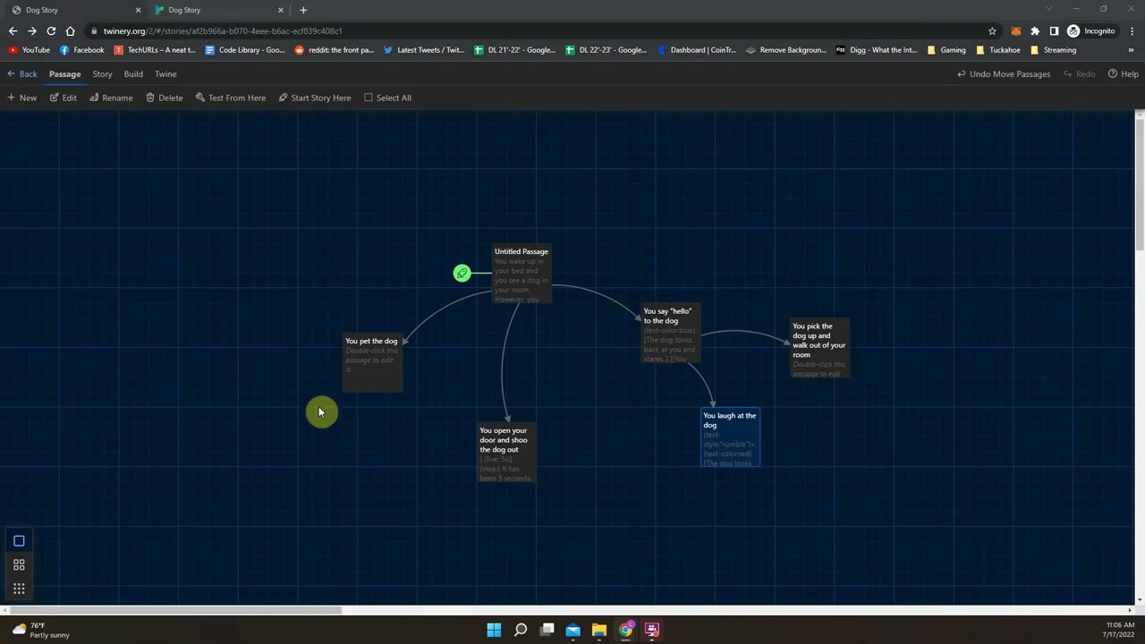This screenshot has width=1145, height=644.
Task: Open Tuckahoe bookmarks folder
Action: [x=998, y=50]
